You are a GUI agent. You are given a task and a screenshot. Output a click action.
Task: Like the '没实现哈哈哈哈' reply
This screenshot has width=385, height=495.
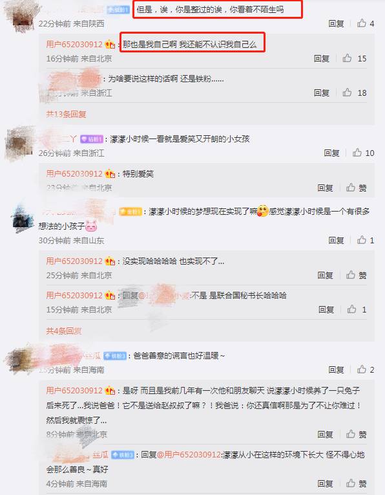pyautogui.click(x=357, y=275)
